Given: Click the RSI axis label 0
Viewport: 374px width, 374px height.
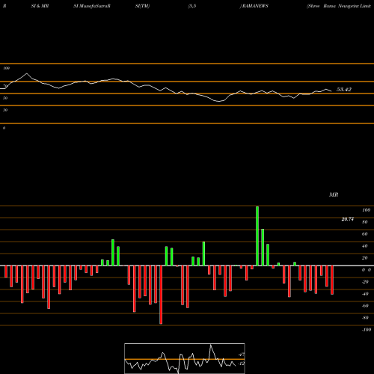Looking at the screenshot, I should pyautogui.click(x=4, y=128).
